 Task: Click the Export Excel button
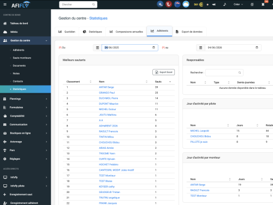click(x=164, y=72)
